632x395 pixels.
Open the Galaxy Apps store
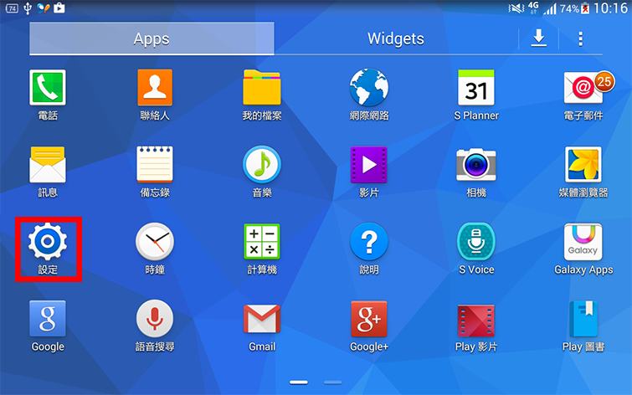point(583,241)
